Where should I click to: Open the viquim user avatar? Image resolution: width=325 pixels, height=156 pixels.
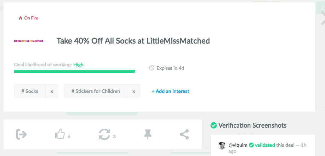point(222,145)
